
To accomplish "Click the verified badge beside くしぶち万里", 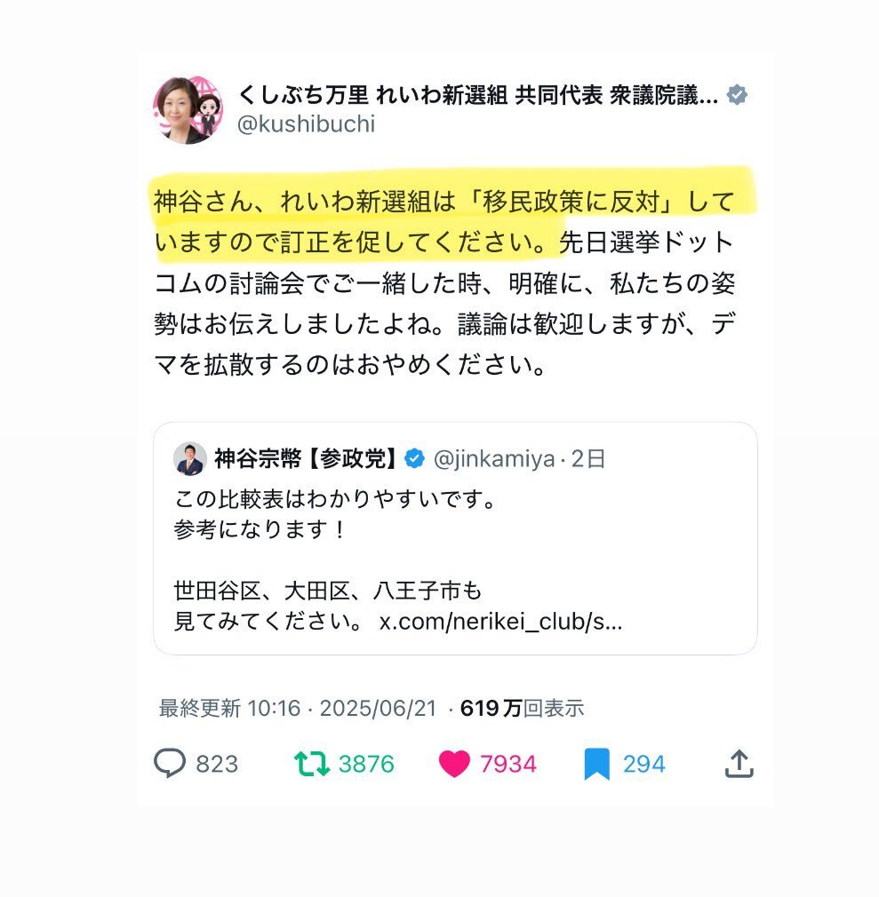I will click(737, 95).
